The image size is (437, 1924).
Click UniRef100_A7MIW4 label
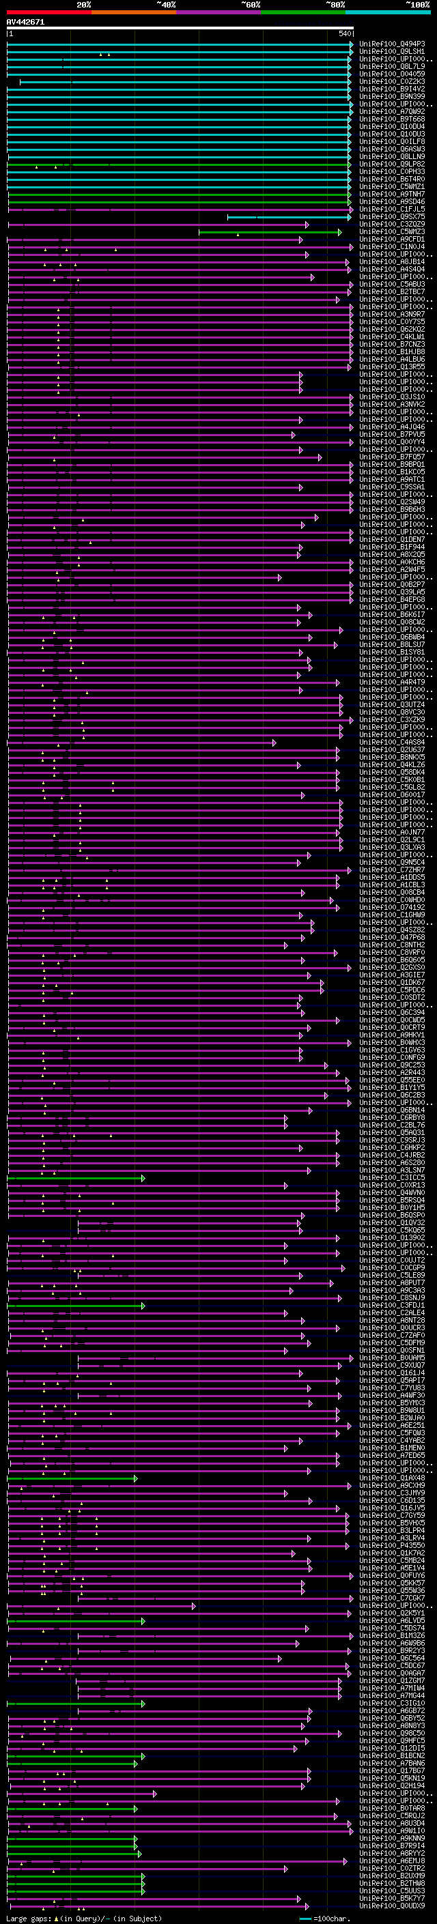tap(392, 1688)
